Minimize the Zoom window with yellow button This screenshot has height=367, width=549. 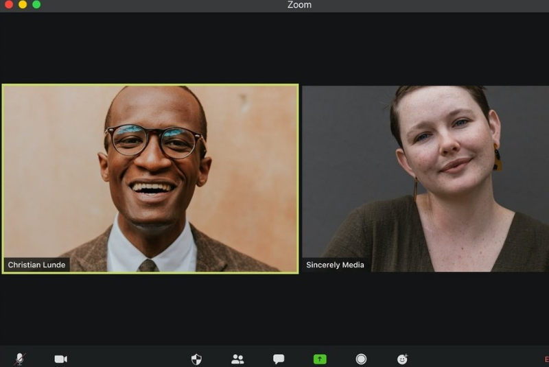[23, 4]
